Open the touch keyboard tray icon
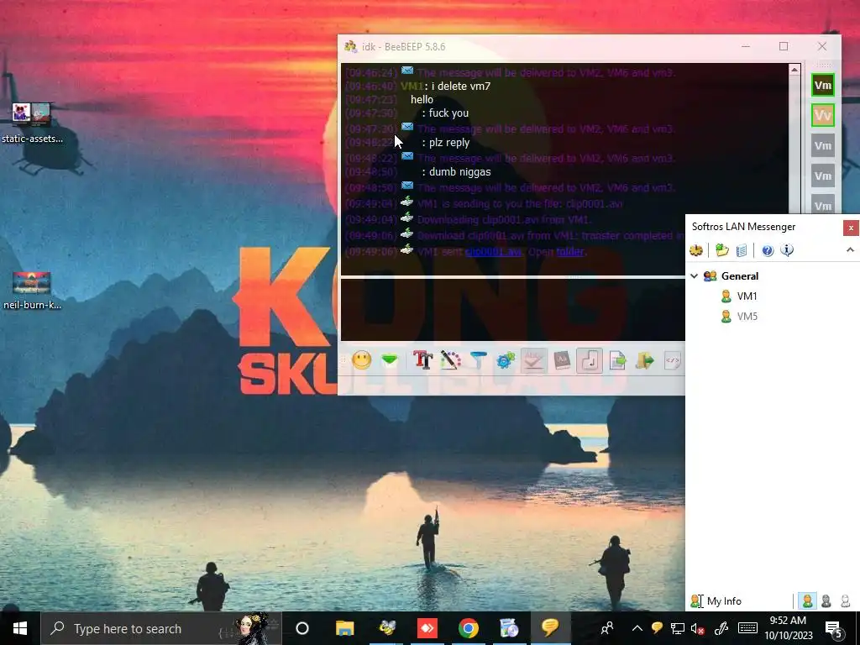This screenshot has height=645, width=860. click(x=747, y=628)
